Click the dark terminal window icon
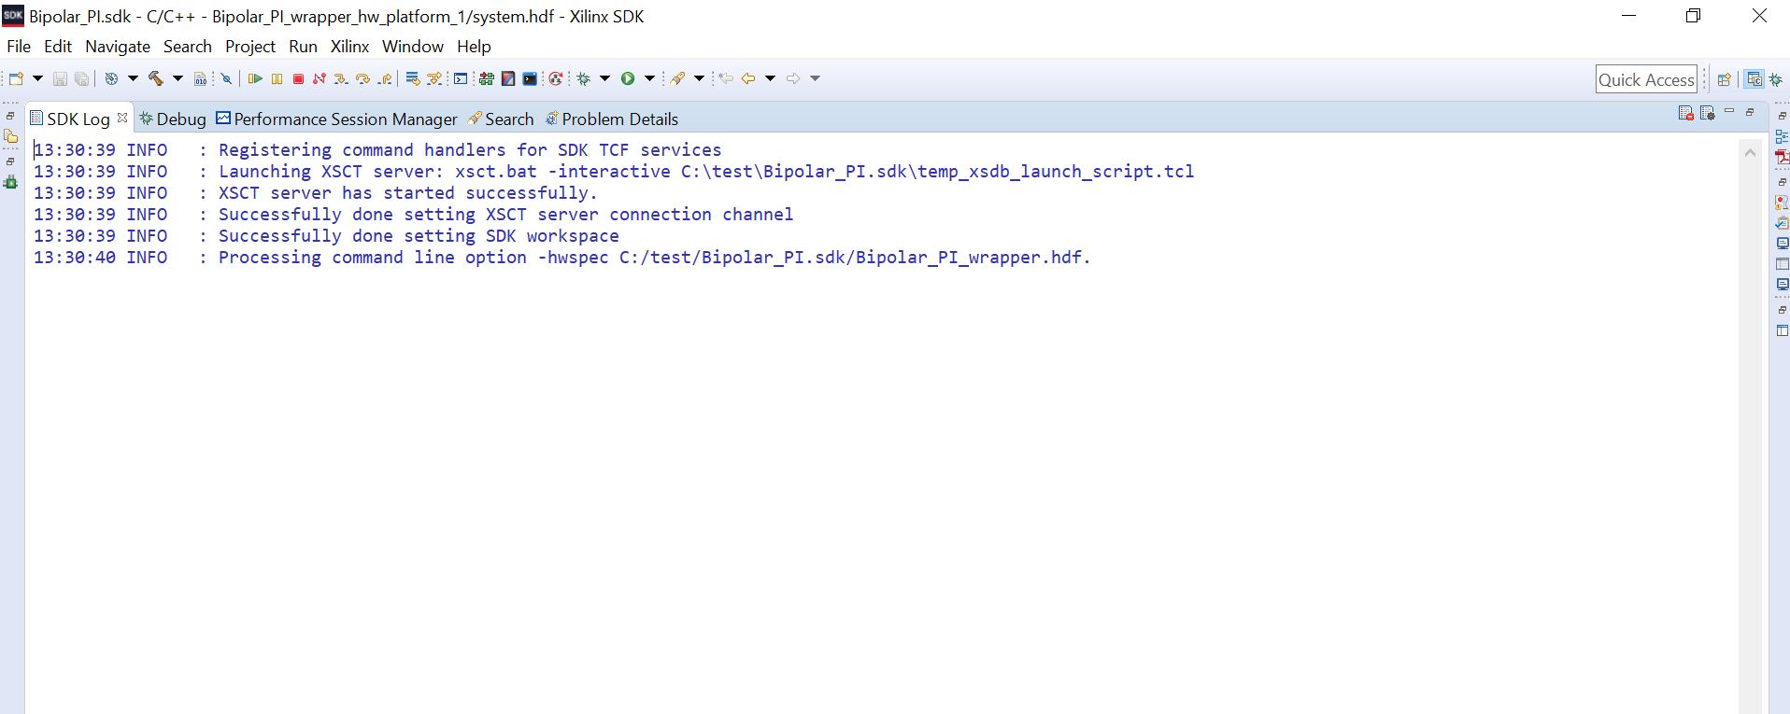 point(530,79)
